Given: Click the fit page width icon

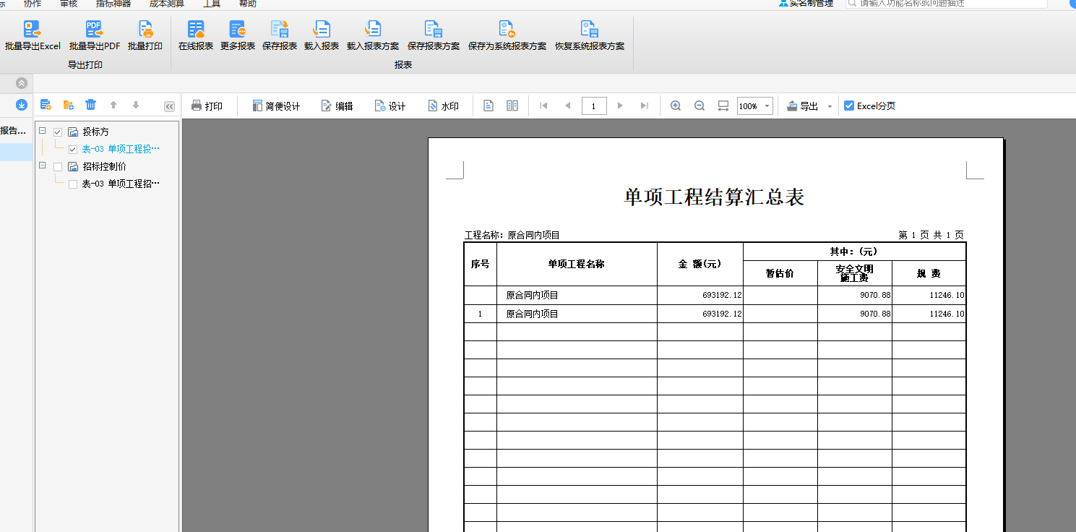Looking at the screenshot, I should pos(723,106).
